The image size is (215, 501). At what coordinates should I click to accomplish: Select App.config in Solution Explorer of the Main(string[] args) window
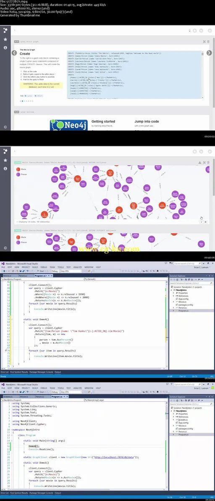[x=184, y=422]
